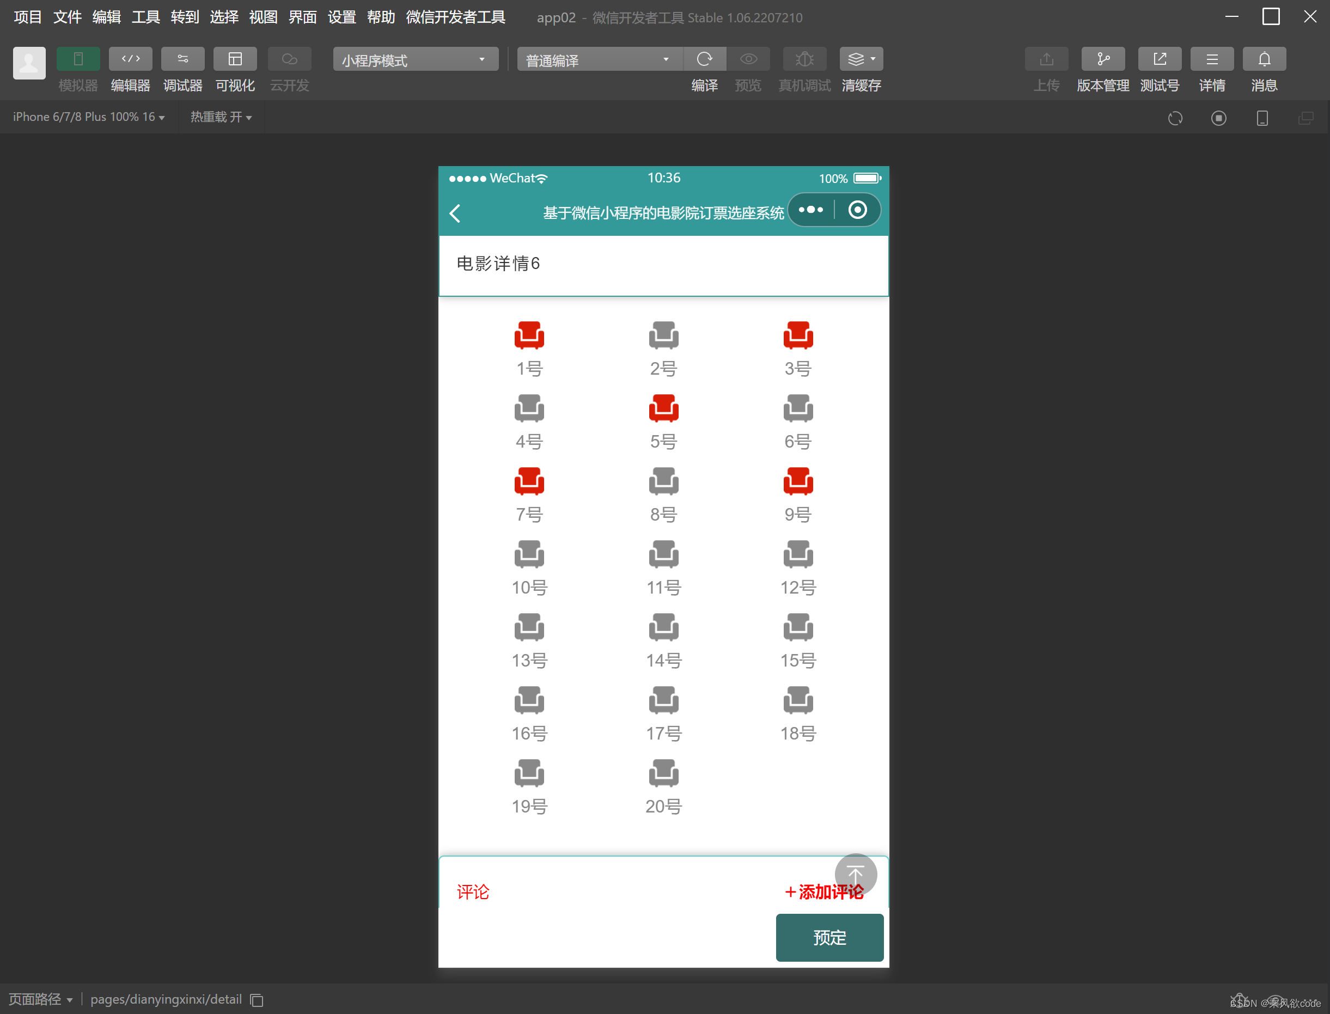Click the 预定 booking button
The image size is (1330, 1014).
click(829, 937)
